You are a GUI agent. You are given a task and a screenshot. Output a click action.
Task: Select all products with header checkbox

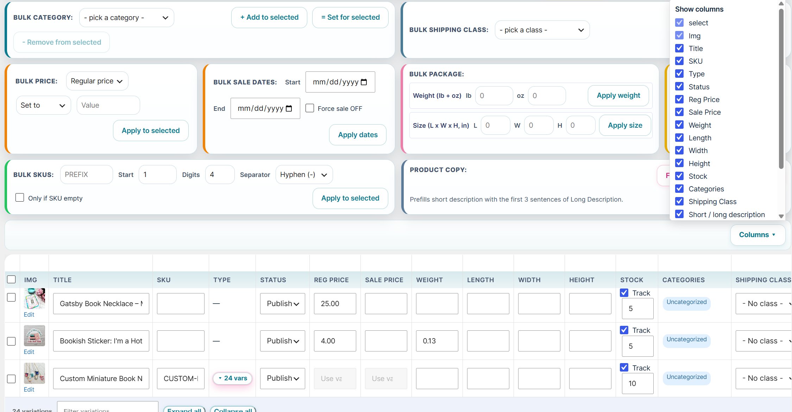(11, 279)
